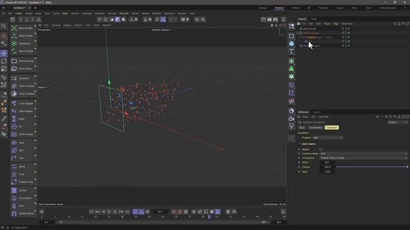Add a Cube primitive from right toolbar
This screenshot has width=410, height=230.
(x=291, y=43)
